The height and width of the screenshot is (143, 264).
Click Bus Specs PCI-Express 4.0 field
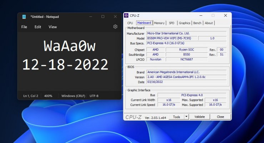point(186,43)
